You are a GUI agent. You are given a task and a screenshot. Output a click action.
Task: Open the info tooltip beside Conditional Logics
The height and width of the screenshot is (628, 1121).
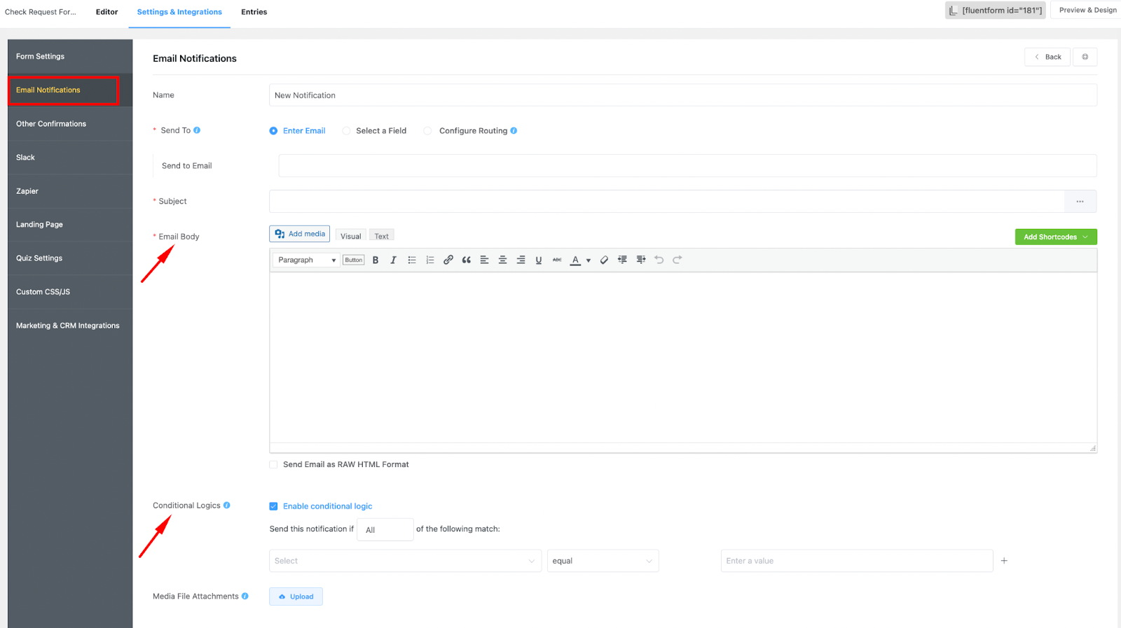pos(227,505)
